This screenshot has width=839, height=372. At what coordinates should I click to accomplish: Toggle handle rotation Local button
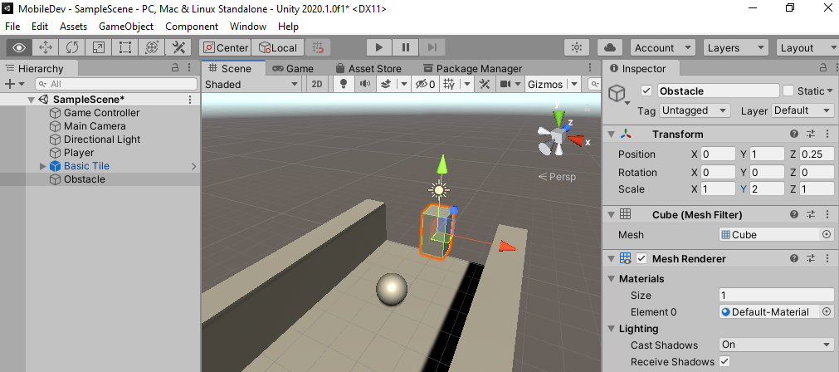(278, 47)
